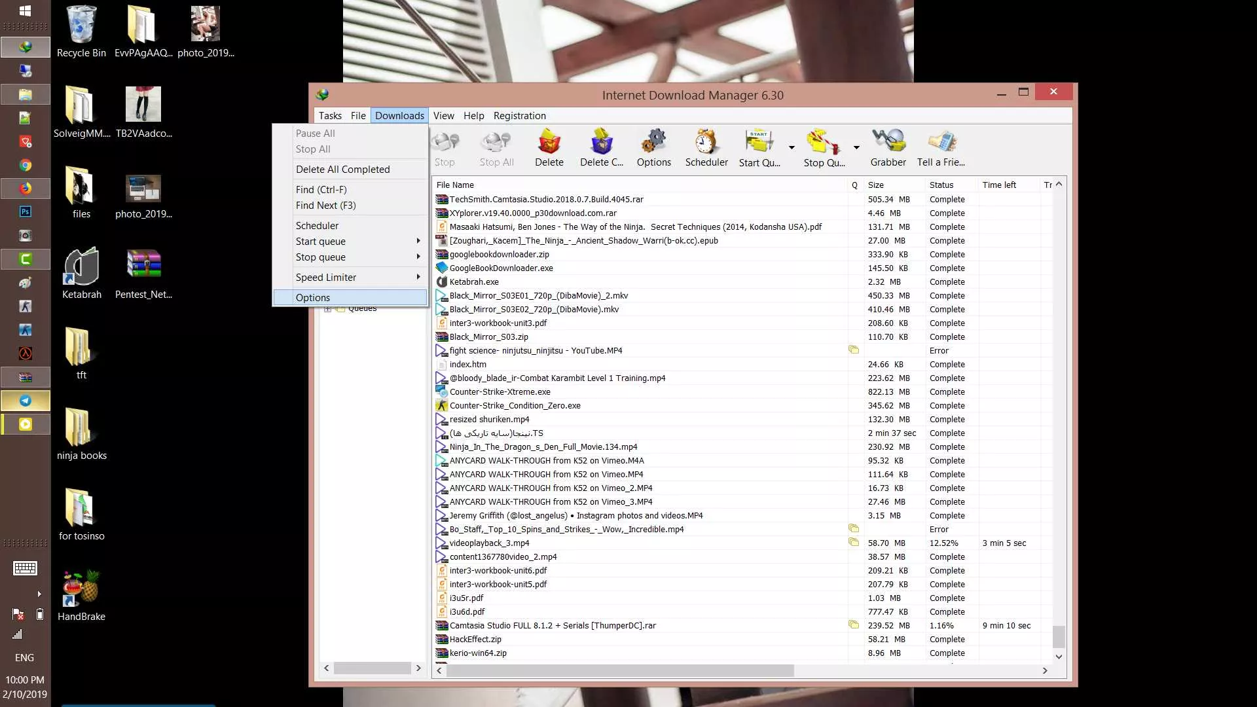Click the Stop Queue toolbar icon
Image resolution: width=1257 pixels, height=707 pixels.
[824, 148]
